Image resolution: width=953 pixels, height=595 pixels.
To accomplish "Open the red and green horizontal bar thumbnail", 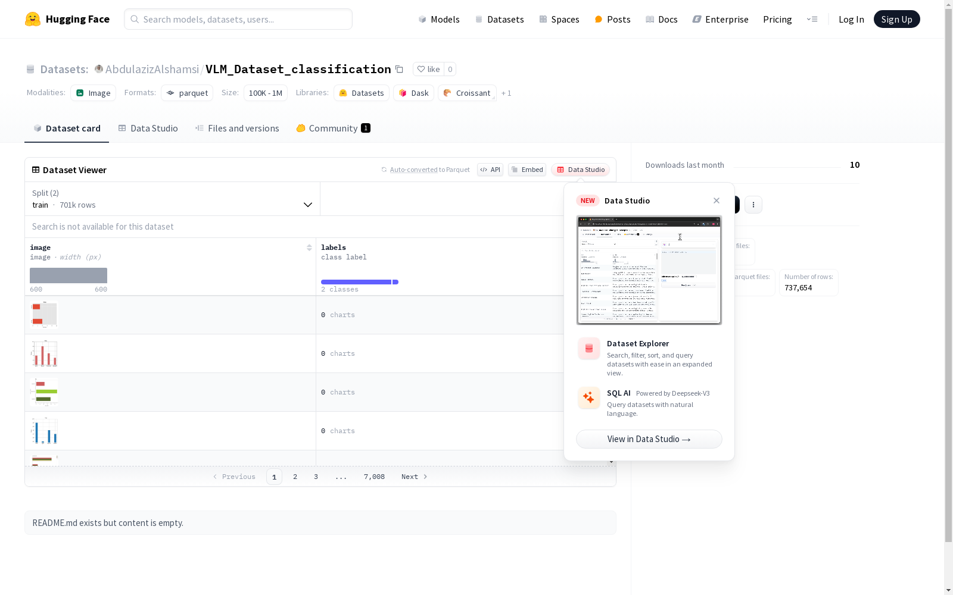I will (x=44, y=392).
